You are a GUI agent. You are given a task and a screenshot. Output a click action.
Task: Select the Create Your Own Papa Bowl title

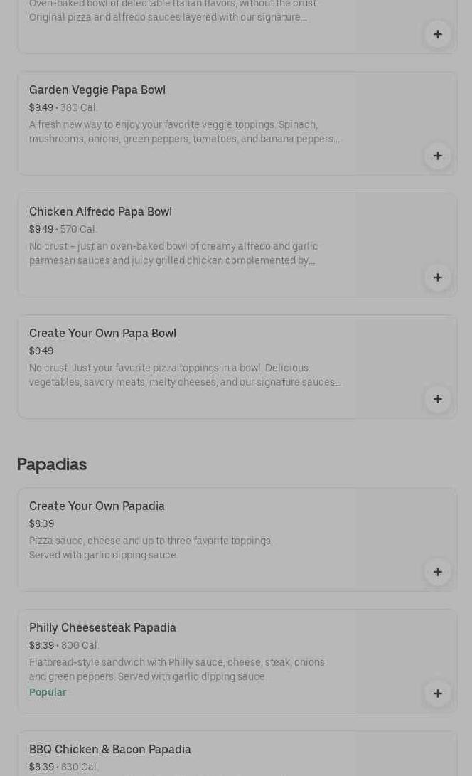click(x=102, y=333)
